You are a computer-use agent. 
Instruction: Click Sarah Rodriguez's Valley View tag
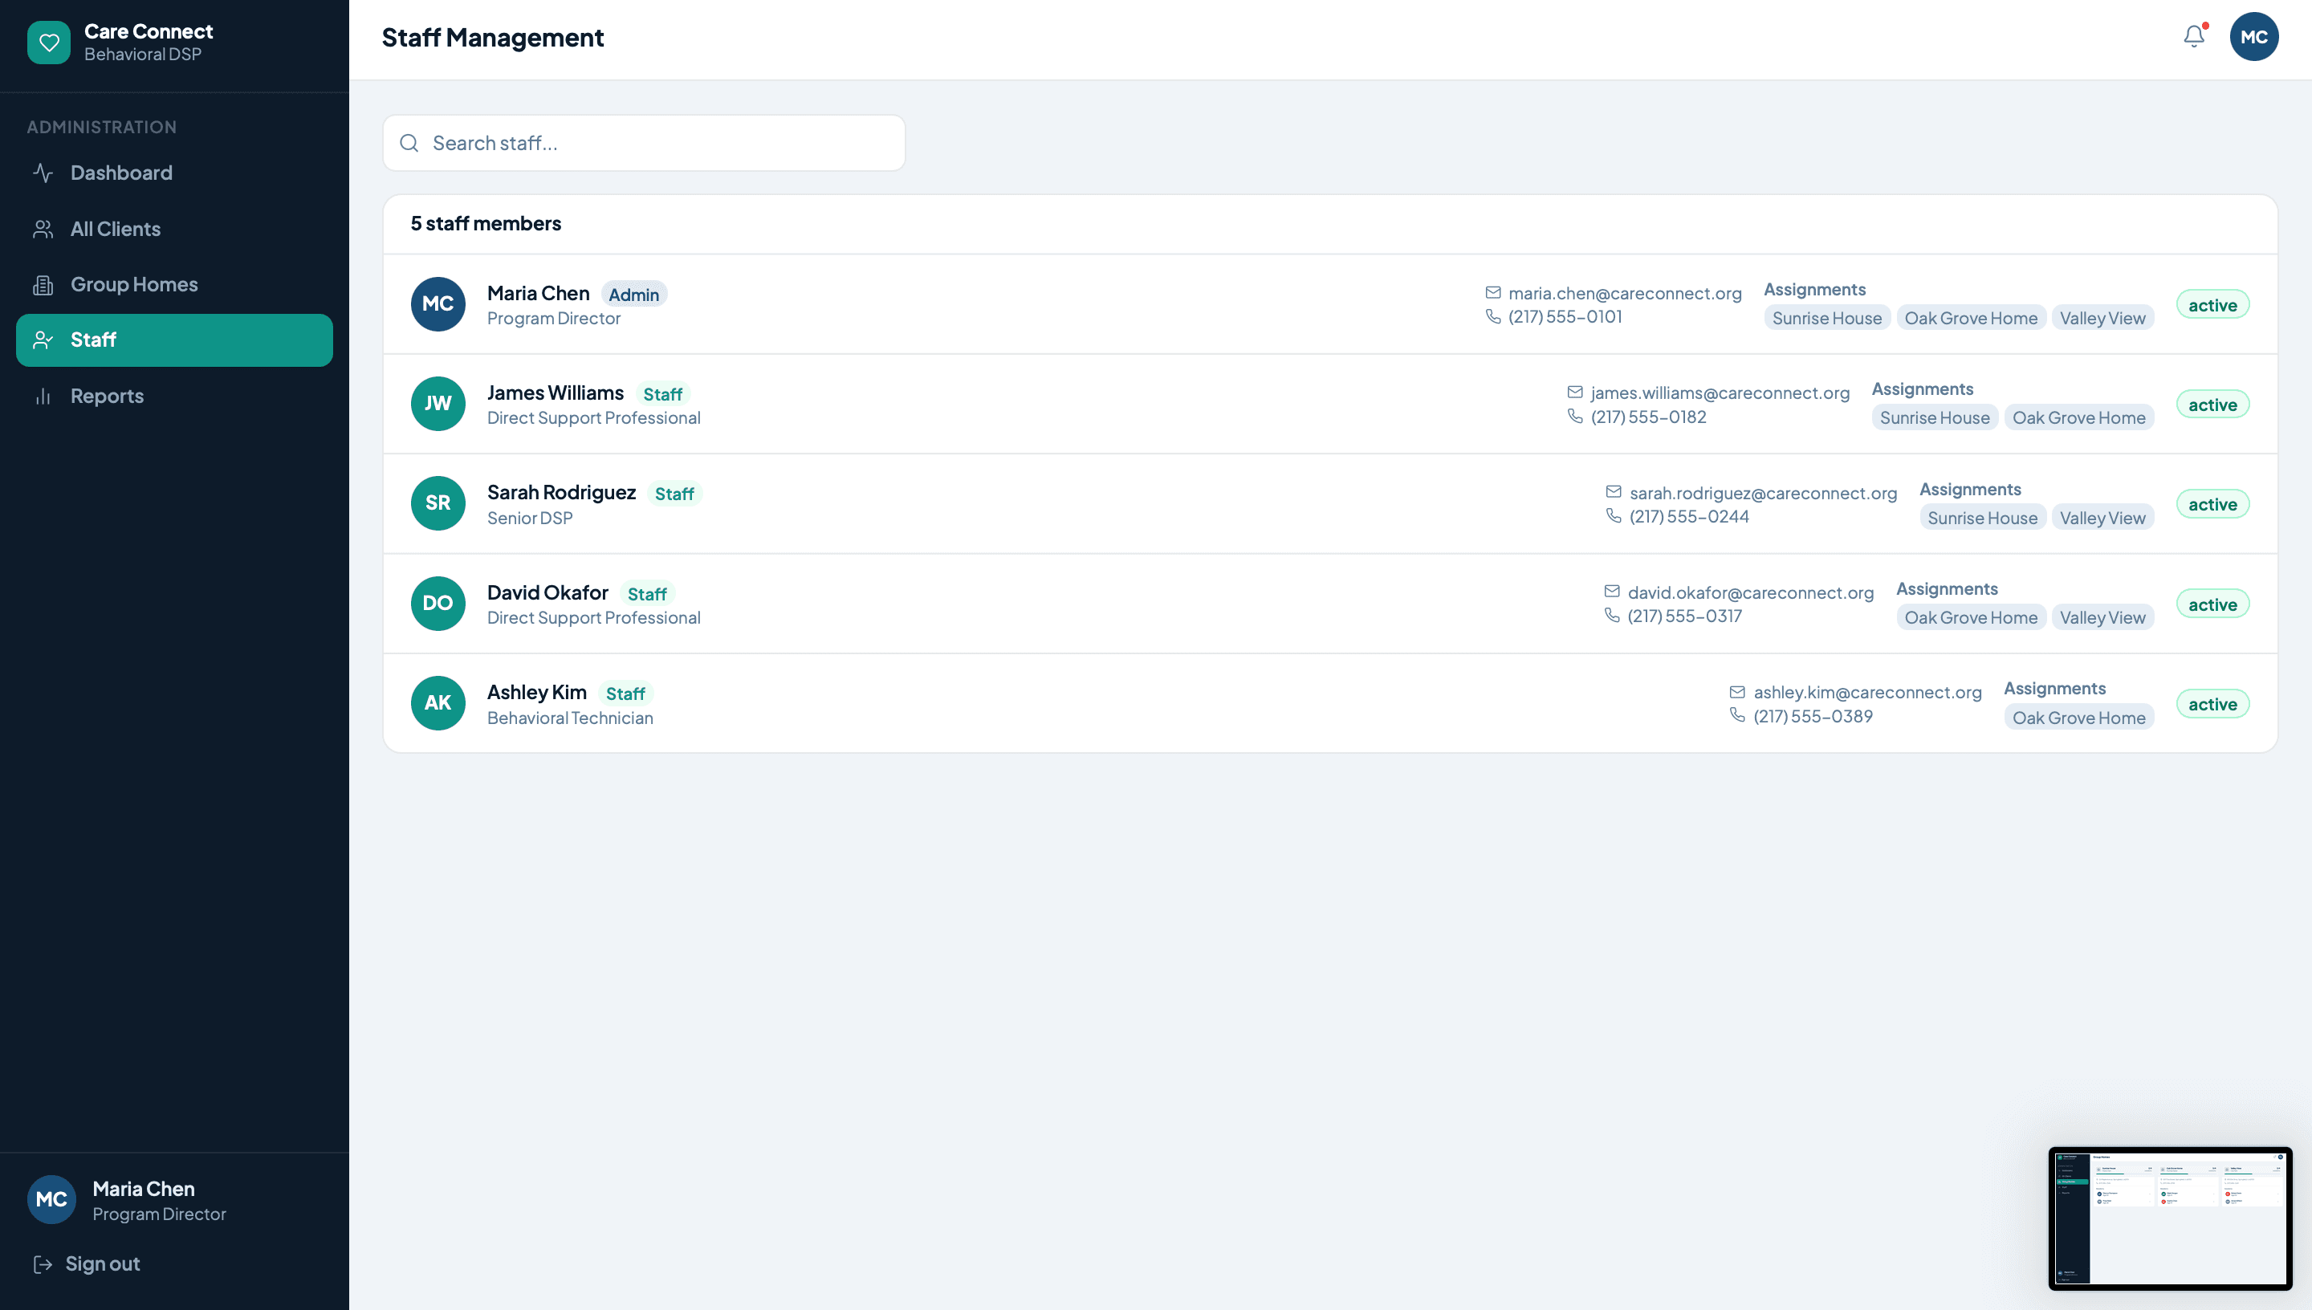2102,519
